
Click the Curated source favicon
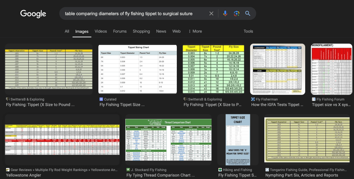click(x=101, y=99)
